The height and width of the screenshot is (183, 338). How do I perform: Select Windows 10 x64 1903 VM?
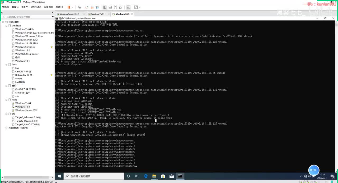[26, 43]
